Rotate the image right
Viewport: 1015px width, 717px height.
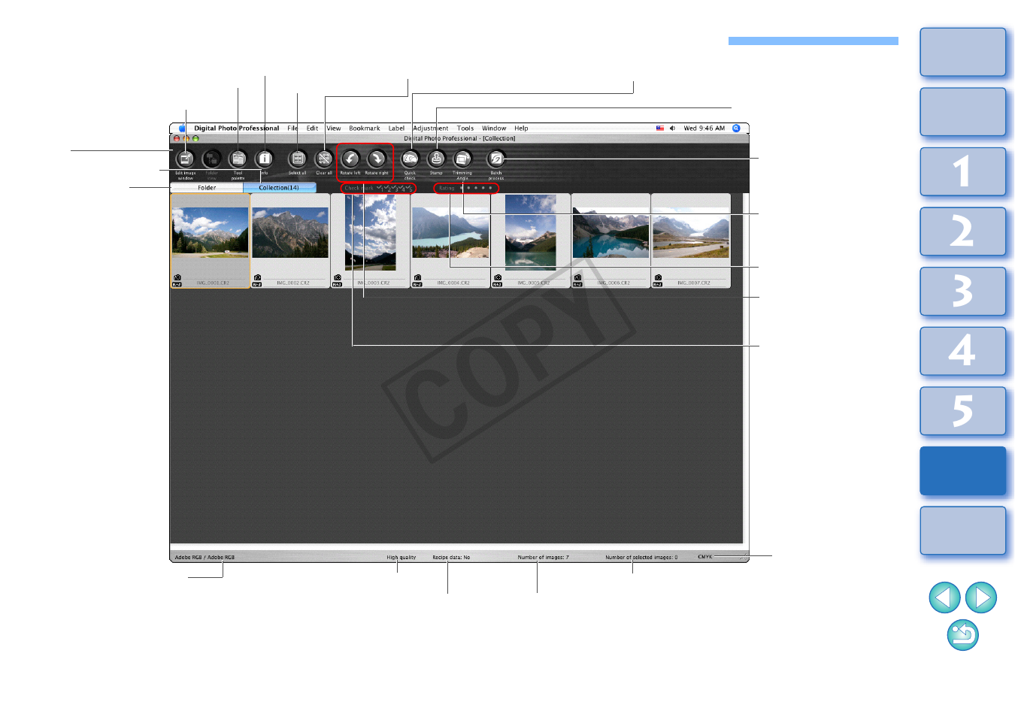[377, 159]
